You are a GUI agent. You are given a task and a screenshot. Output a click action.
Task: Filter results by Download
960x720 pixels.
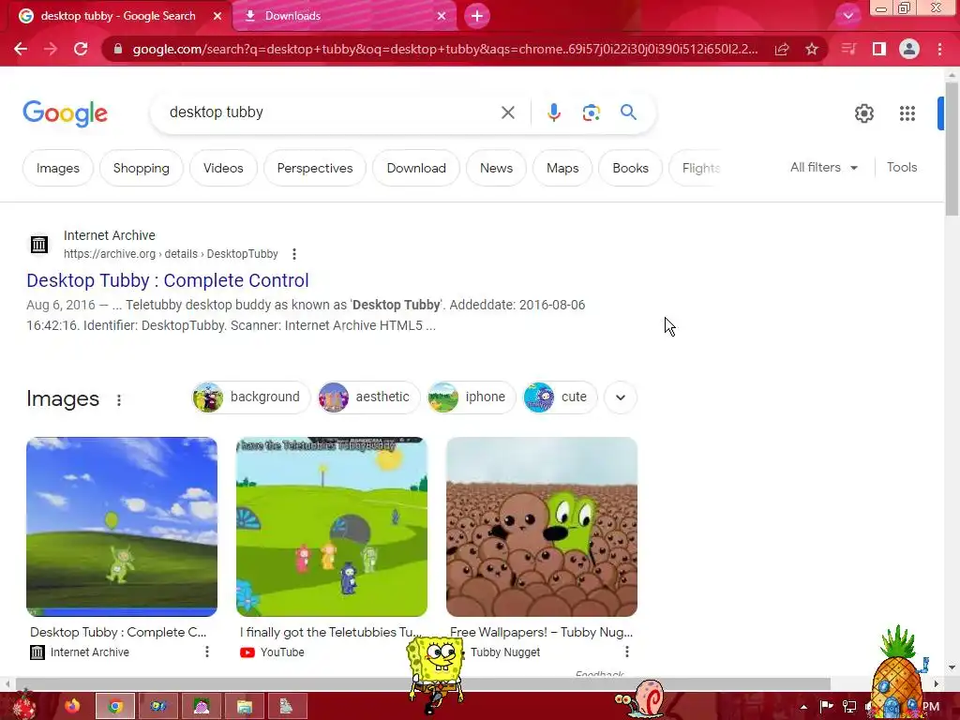point(416,168)
